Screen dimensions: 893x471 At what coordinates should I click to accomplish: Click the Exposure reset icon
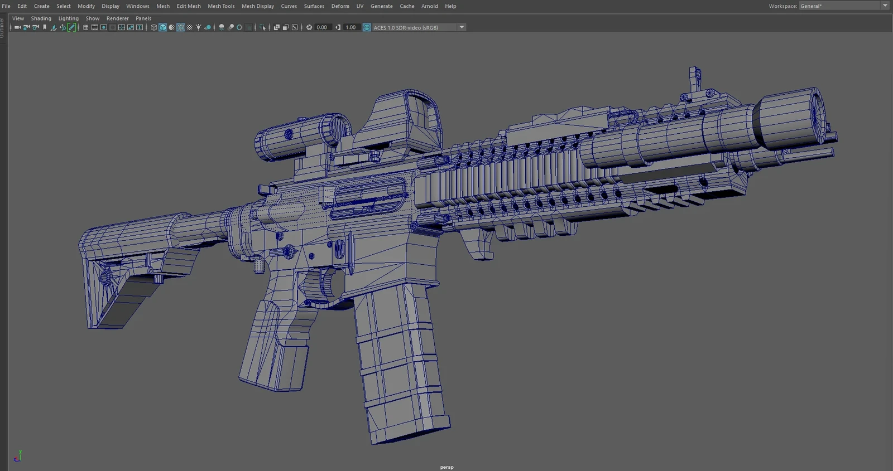click(309, 27)
